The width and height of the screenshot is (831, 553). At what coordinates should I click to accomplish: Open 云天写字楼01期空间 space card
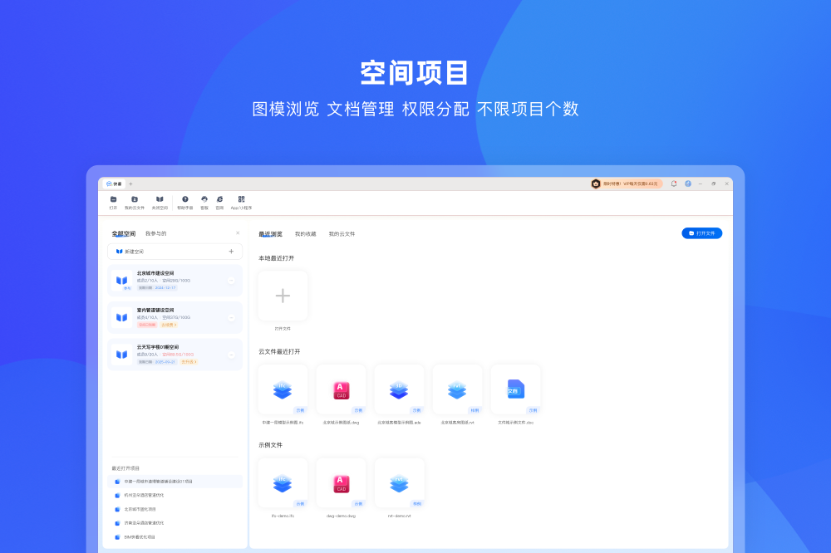(x=175, y=355)
